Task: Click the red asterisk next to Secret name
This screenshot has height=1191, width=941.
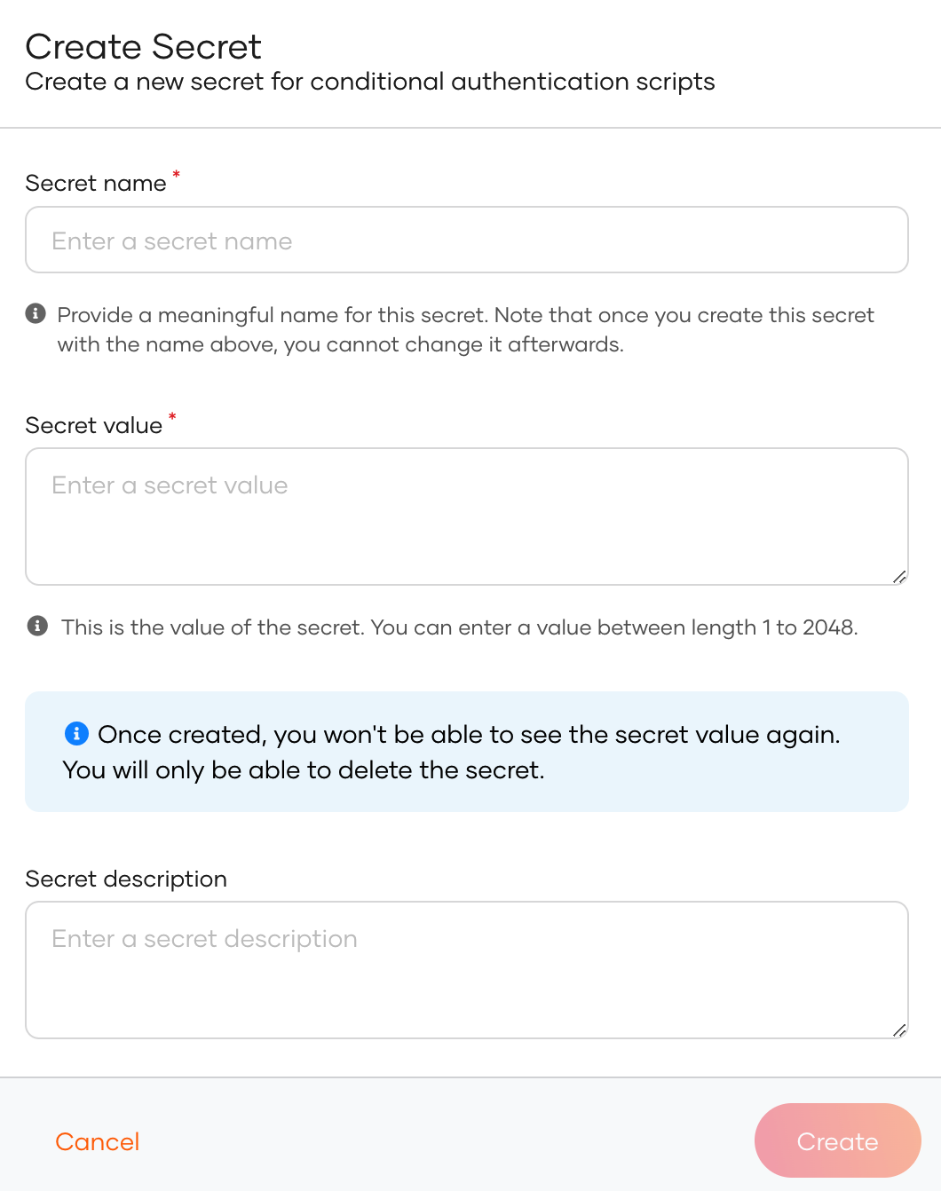Action: pyautogui.click(x=176, y=176)
